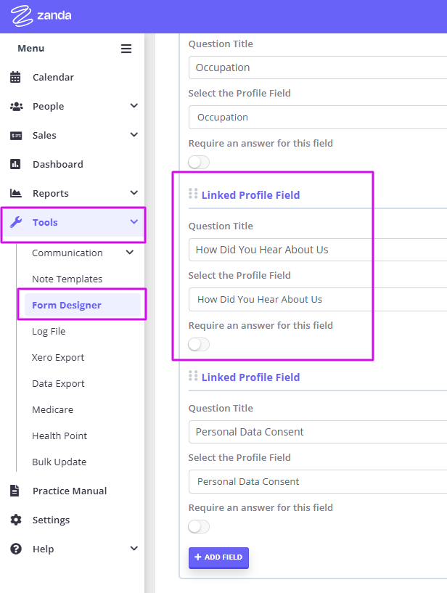The height and width of the screenshot is (593, 447).
Task: Grab the drag handle of Personal Data Consent field
Action: click(x=193, y=376)
